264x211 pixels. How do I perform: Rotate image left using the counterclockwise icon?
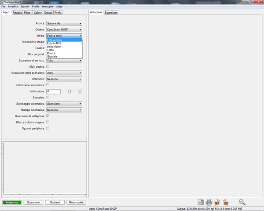(217, 202)
